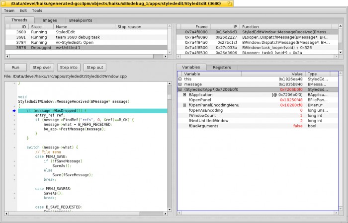Click gutter marker next to switch statement
Image resolution: width=348 pixels, height=223 pixels.
click(14, 147)
